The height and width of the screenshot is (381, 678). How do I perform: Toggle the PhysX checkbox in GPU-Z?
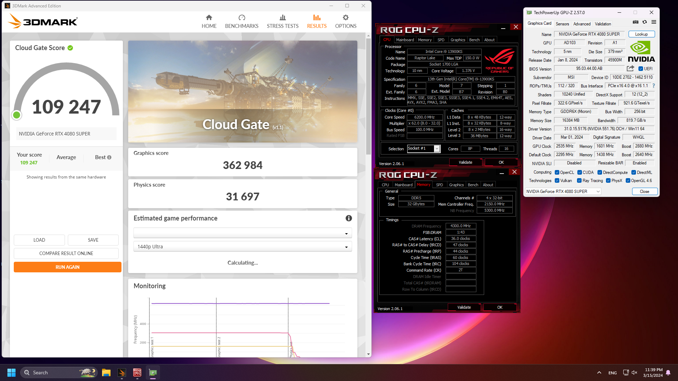coord(608,181)
